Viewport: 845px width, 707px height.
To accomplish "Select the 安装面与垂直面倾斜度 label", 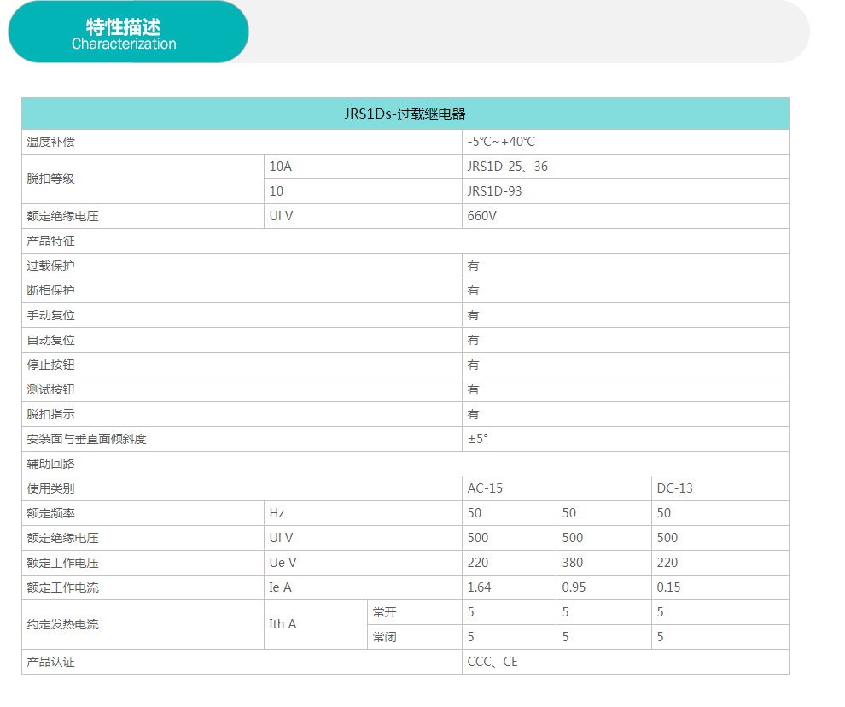I will pos(87,440).
